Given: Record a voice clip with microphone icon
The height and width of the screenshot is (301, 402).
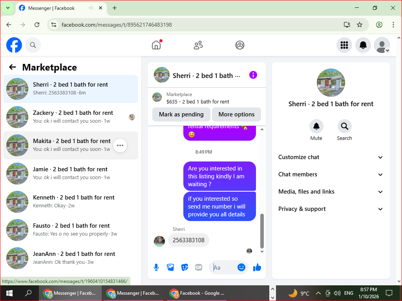Looking at the screenshot, I should pos(156,267).
